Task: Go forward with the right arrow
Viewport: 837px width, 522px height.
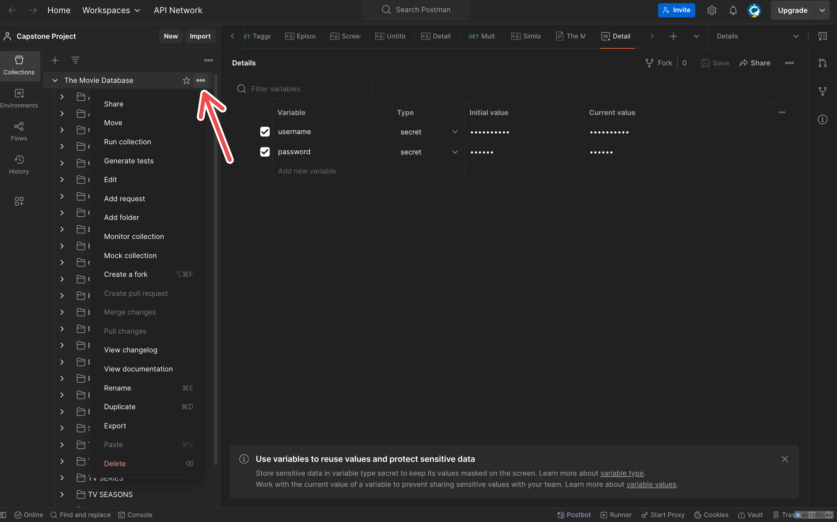Action: pos(33,11)
